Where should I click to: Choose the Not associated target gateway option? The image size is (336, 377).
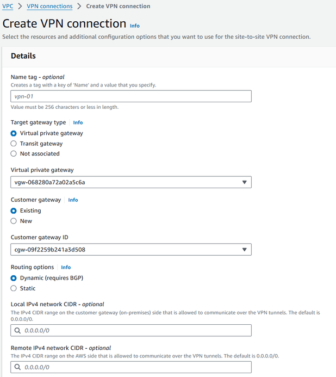14,154
